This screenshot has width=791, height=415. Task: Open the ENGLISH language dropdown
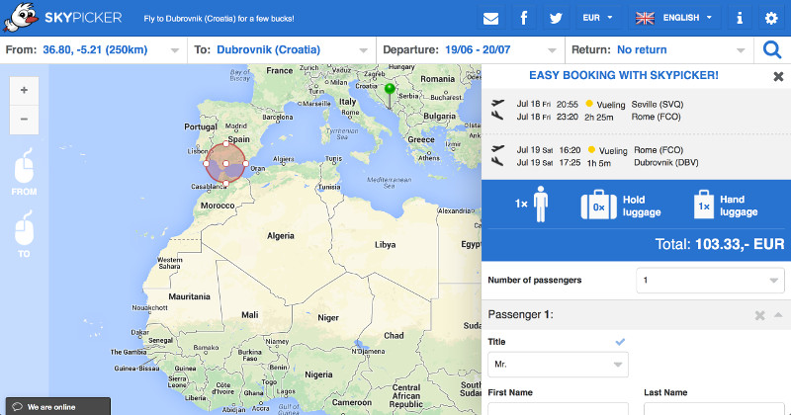(674, 18)
